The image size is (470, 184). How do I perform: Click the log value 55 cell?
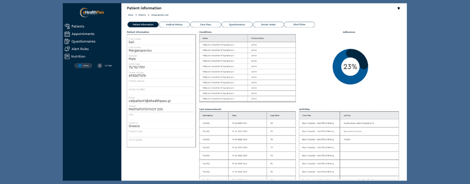pos(281,172)
